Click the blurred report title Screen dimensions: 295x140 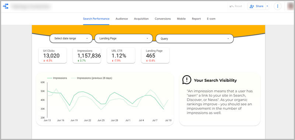click(31, 6)
